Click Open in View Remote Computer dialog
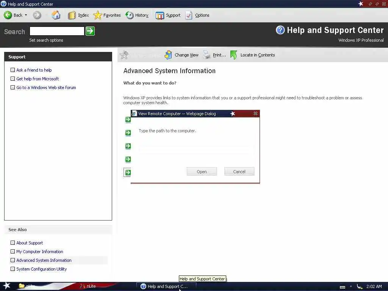The image size is (388, 291). (202, 172)
